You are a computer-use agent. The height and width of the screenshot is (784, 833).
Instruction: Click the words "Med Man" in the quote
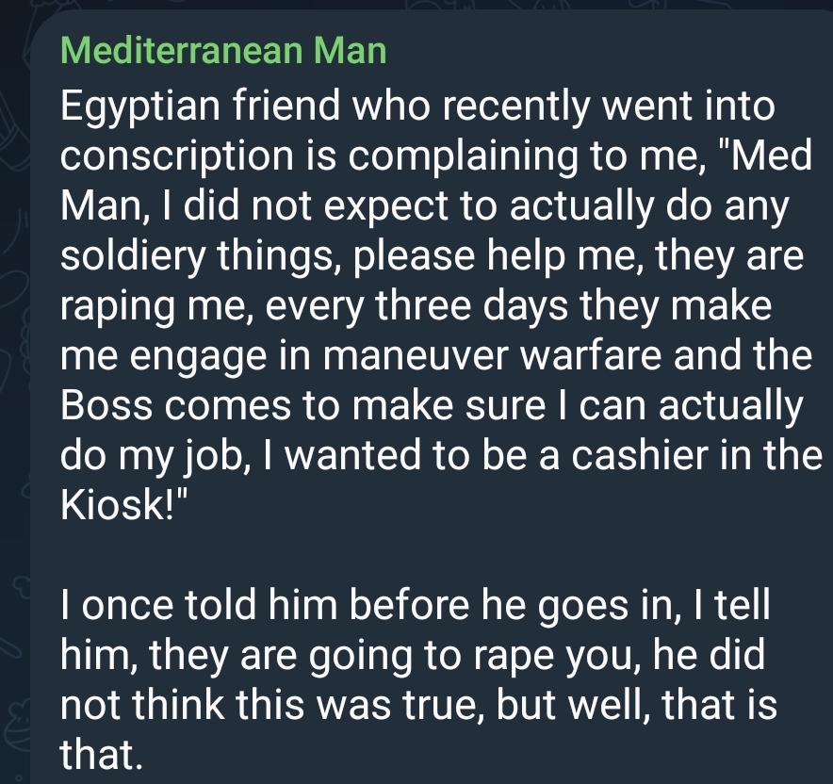coord(435,182)
